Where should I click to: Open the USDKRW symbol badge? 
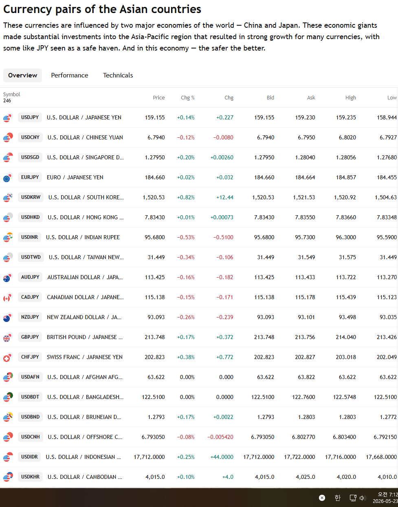point(31,197)
